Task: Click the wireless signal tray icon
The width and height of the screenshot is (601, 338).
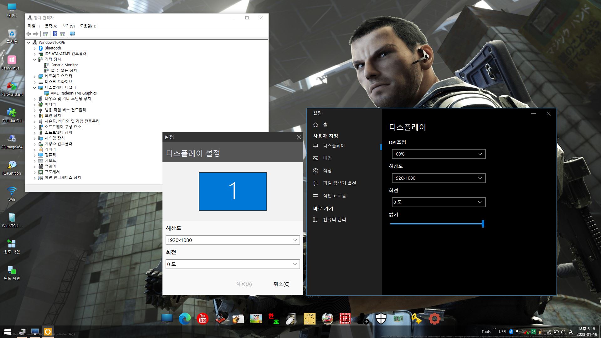Action: [549, 332]
